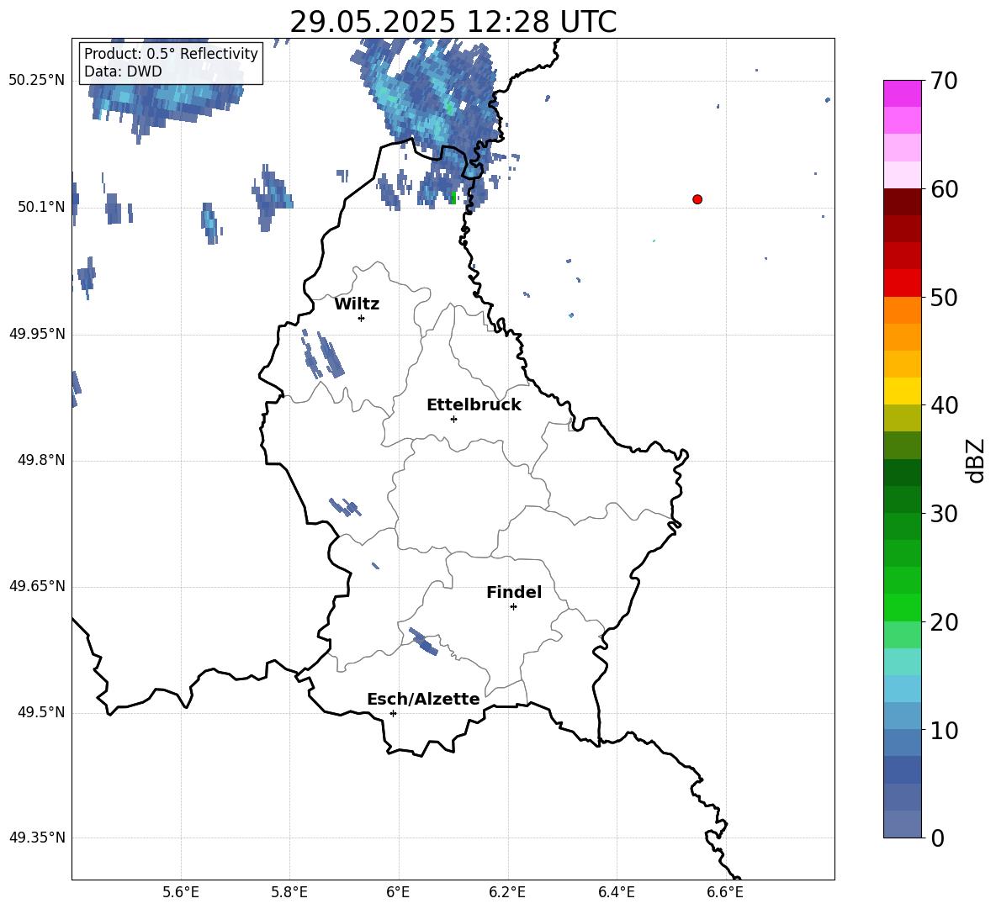
Task: Click the 30 colorbar tick label
Action: (x=944, y=514)
